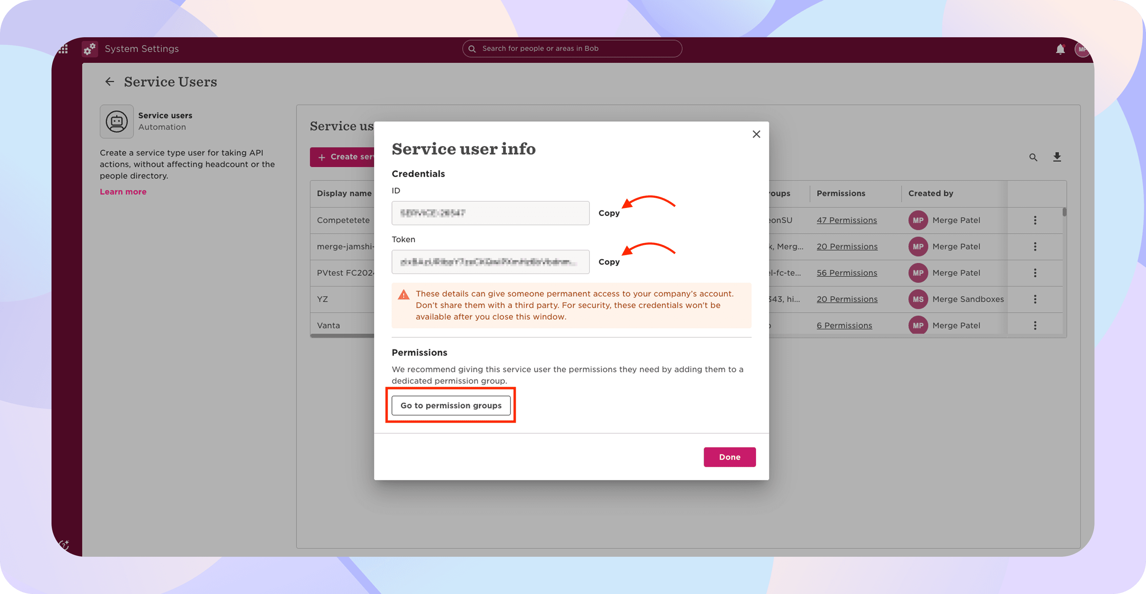Click the System Settings gears icon

click(x=90, y=49)
